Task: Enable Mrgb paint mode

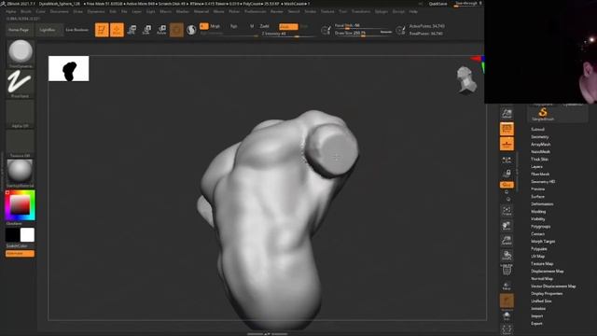Action: click(x=215, y=26)
